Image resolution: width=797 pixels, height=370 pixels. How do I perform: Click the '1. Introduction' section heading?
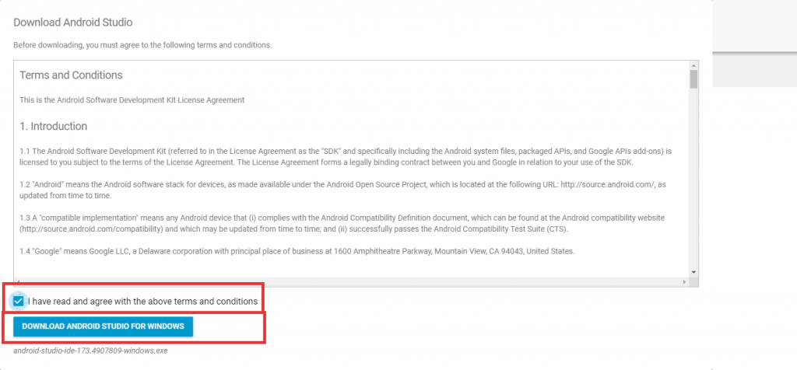point(53,126)
